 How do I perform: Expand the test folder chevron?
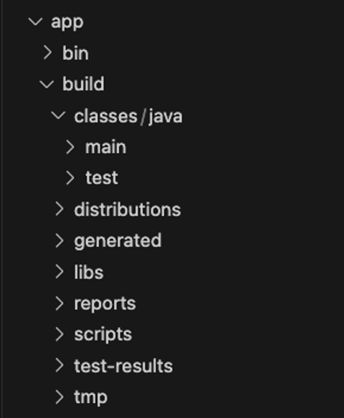pos(70,178)
